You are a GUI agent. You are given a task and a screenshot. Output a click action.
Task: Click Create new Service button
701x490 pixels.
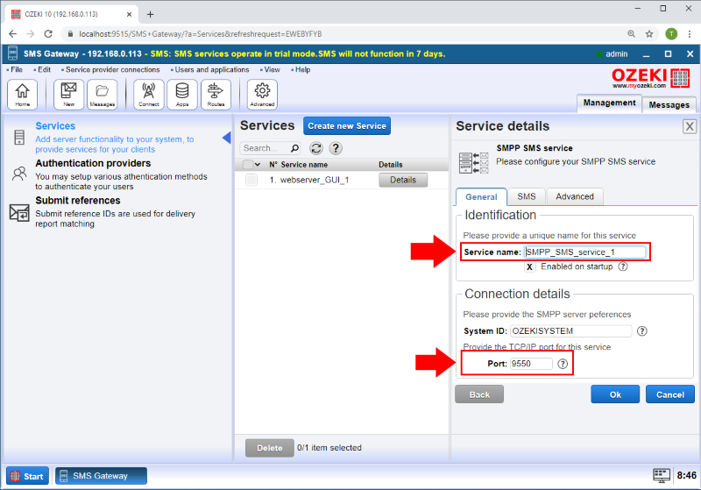tap(347, 126)
